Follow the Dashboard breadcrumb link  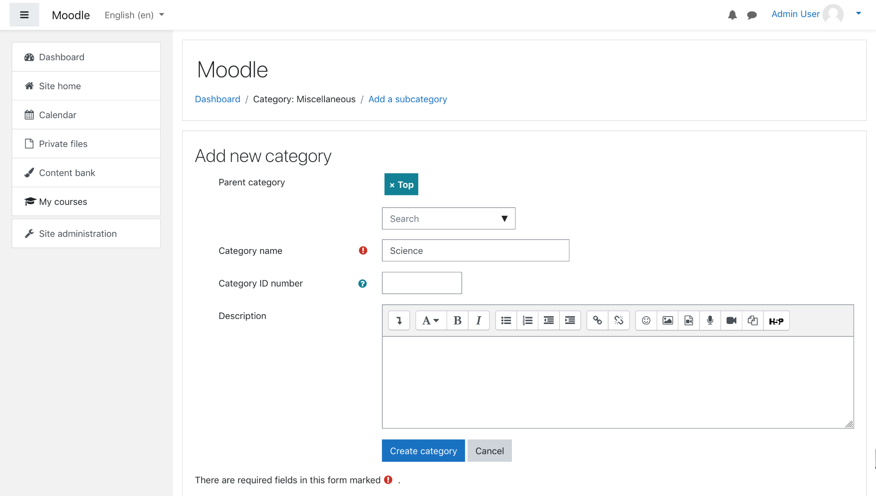217,99
